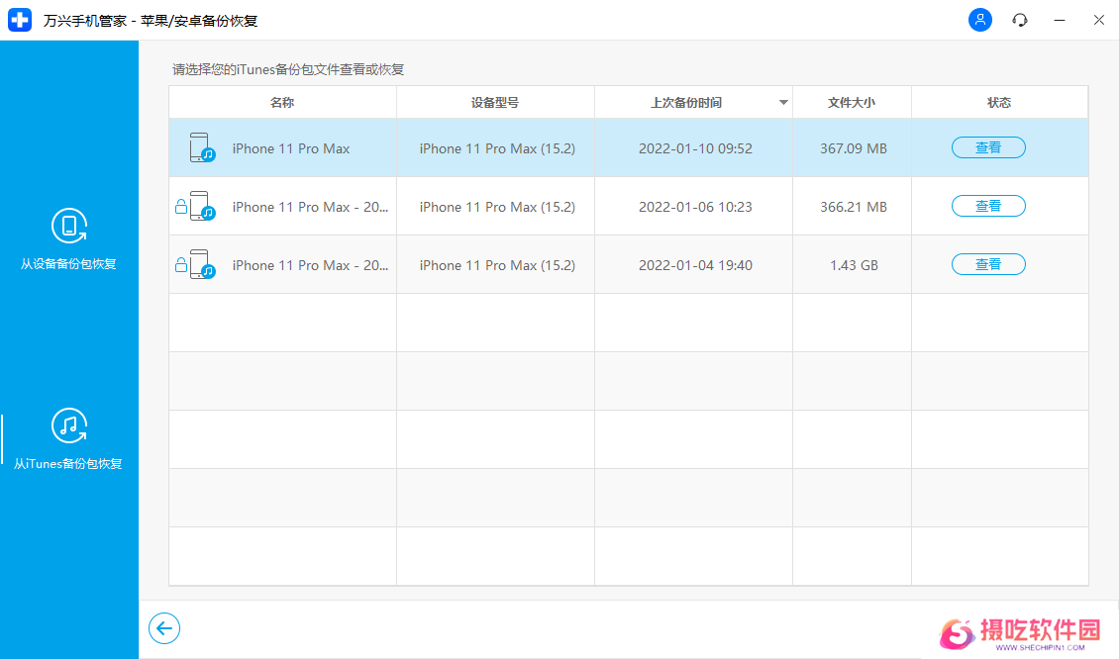
Task: Switch to 从设备备份包恢复 tab
Action: point(68,238)
